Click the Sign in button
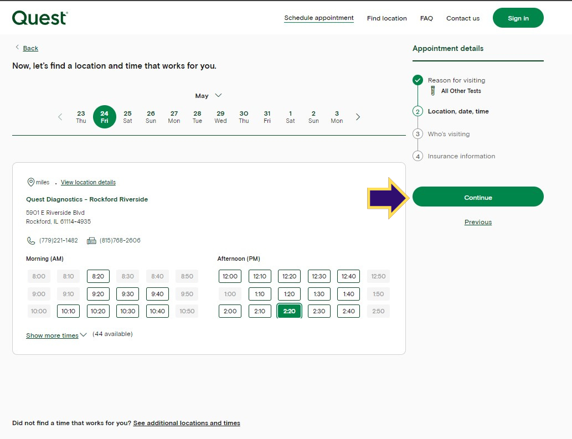 (x=518, y=18)
